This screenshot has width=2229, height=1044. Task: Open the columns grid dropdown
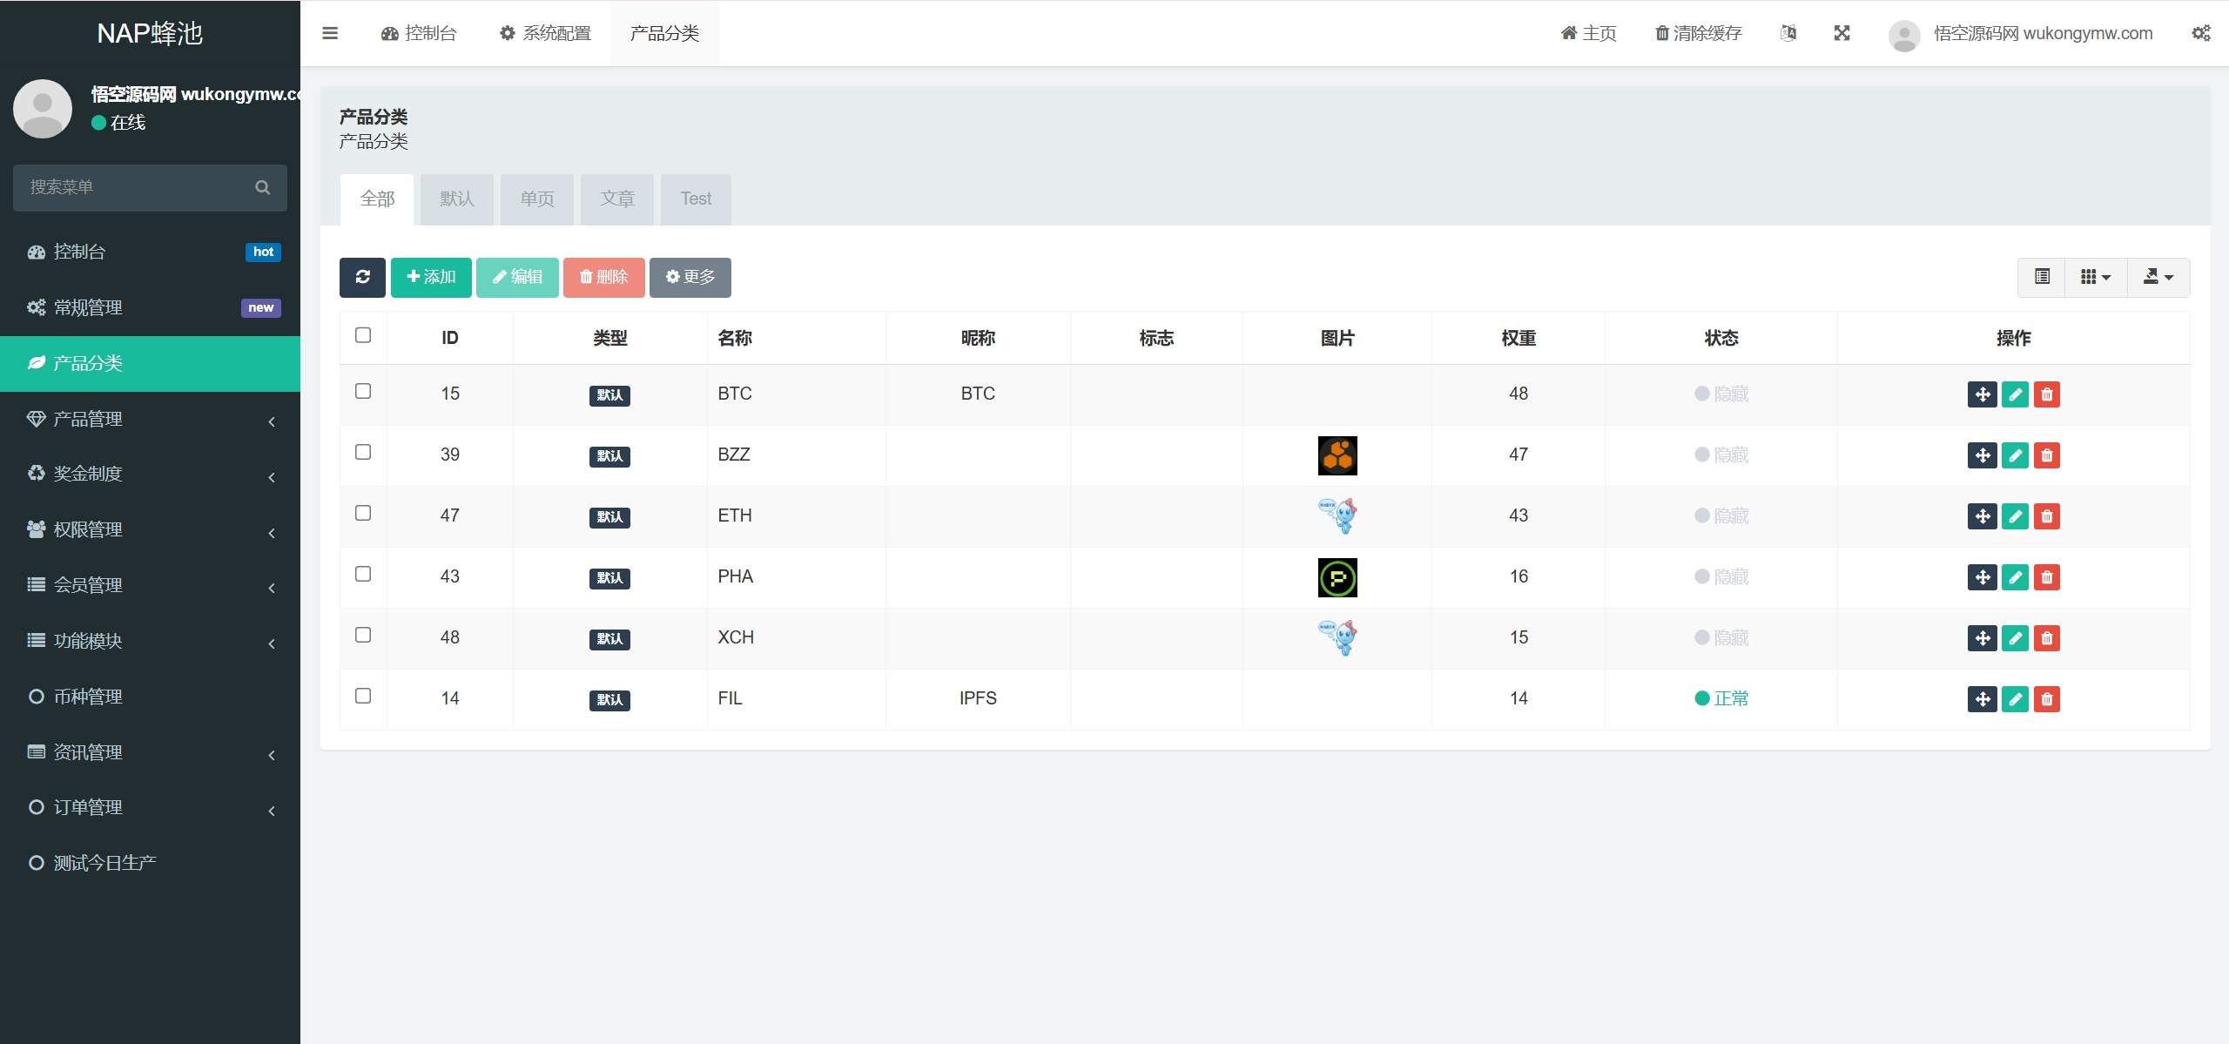2096,277
